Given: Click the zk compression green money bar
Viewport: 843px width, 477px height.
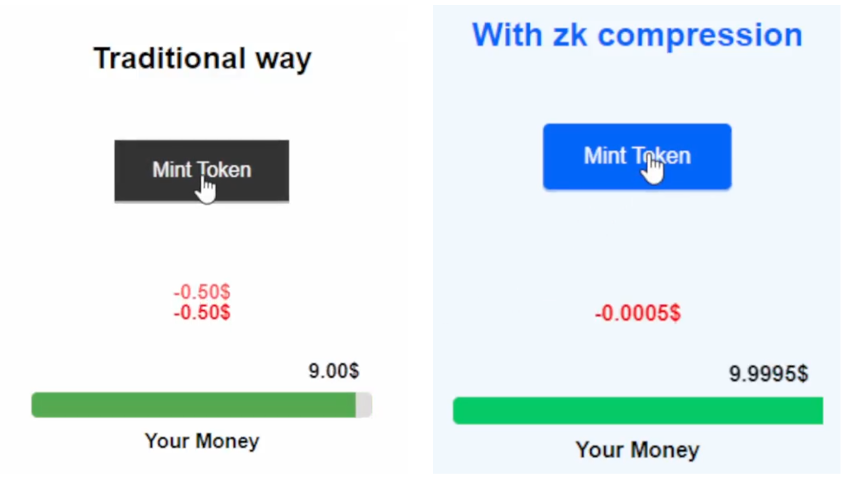Looking at the screenshot, I should 636,411.
